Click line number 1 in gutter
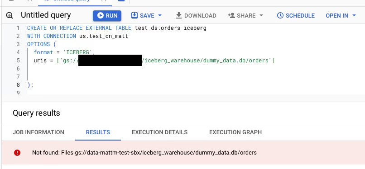This screenshot has width=365, height=169. (x=18, y=28)
